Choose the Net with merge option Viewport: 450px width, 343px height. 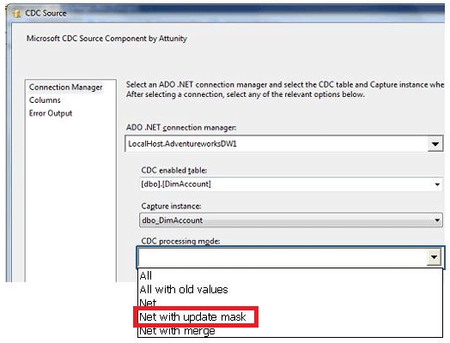pos(290,331)
